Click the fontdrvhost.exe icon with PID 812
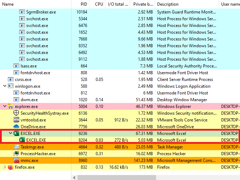The image size is (240, 180). tap(16, 93)
